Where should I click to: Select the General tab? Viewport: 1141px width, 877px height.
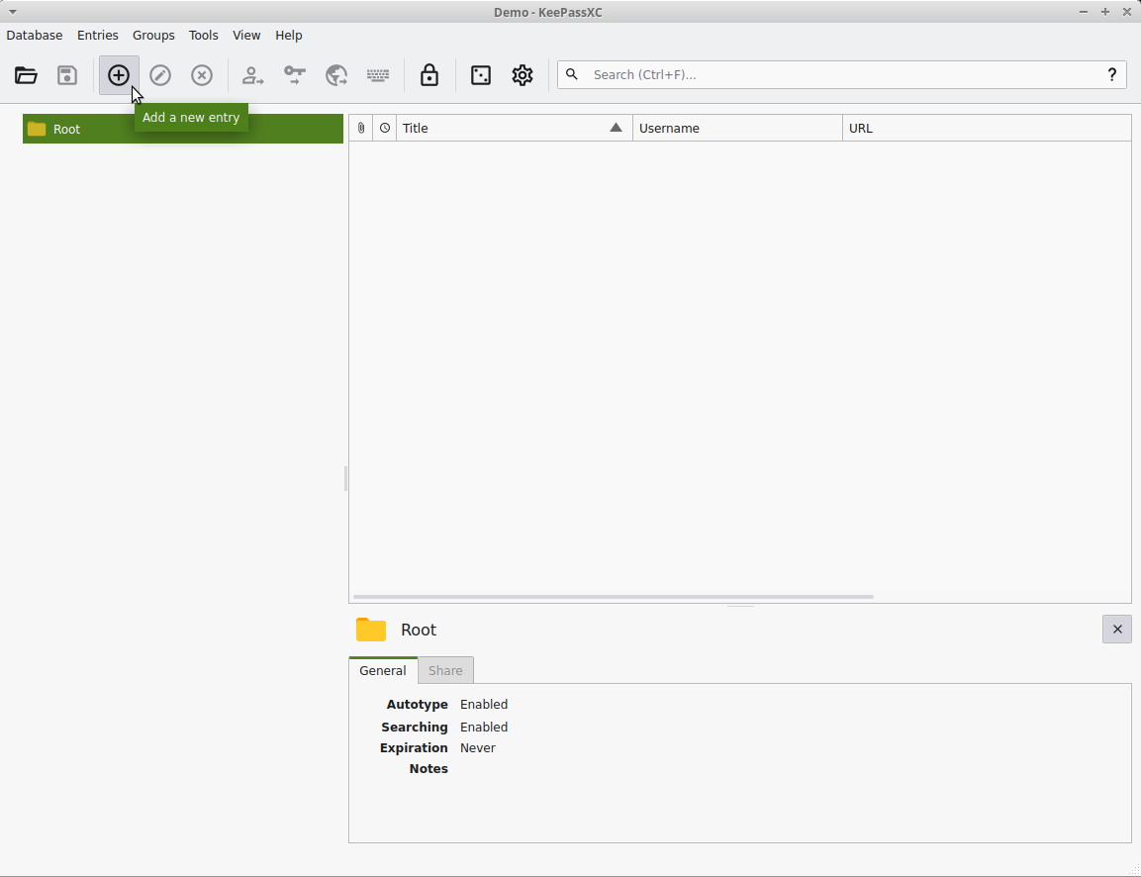coord(383,671)
